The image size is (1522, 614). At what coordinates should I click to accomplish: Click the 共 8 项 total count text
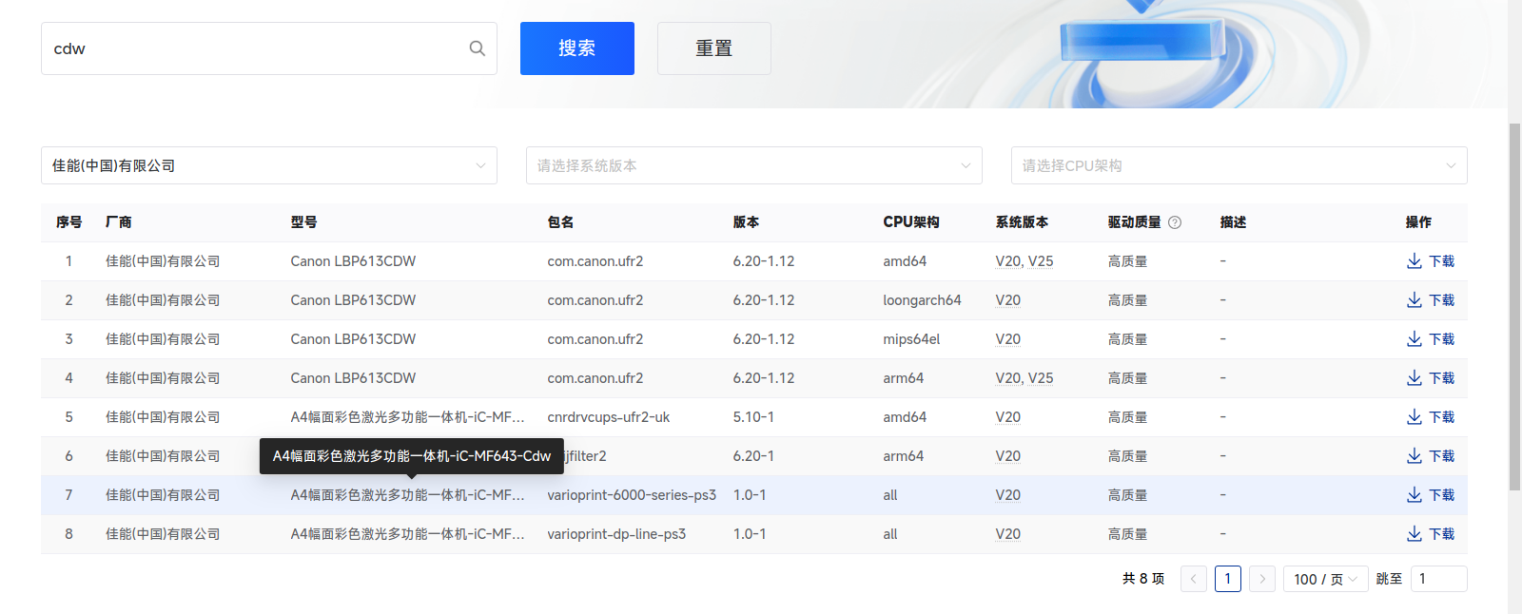pos(1143,579)
